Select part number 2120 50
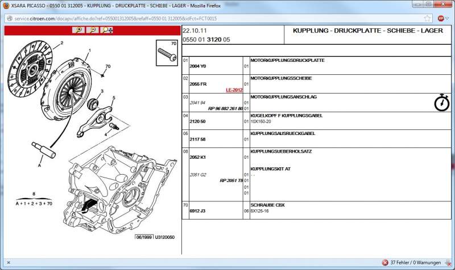This screenshot has width=455, height=270. (197, 121)
